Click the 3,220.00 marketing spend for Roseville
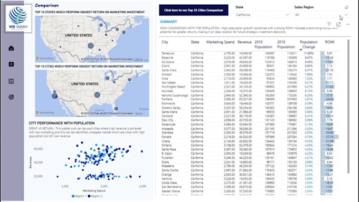Viewport: 359px width, 202px height. [229, 57]
